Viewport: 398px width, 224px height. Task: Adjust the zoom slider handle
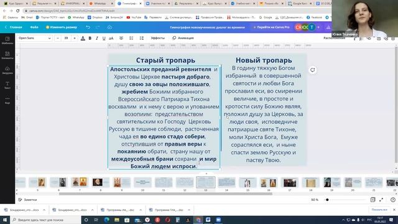click(x=327, y=200)
